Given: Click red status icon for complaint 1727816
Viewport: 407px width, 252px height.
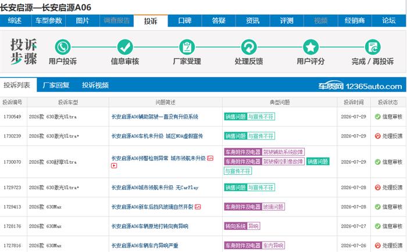Looking at the screenshot, I should click(378, 245).
